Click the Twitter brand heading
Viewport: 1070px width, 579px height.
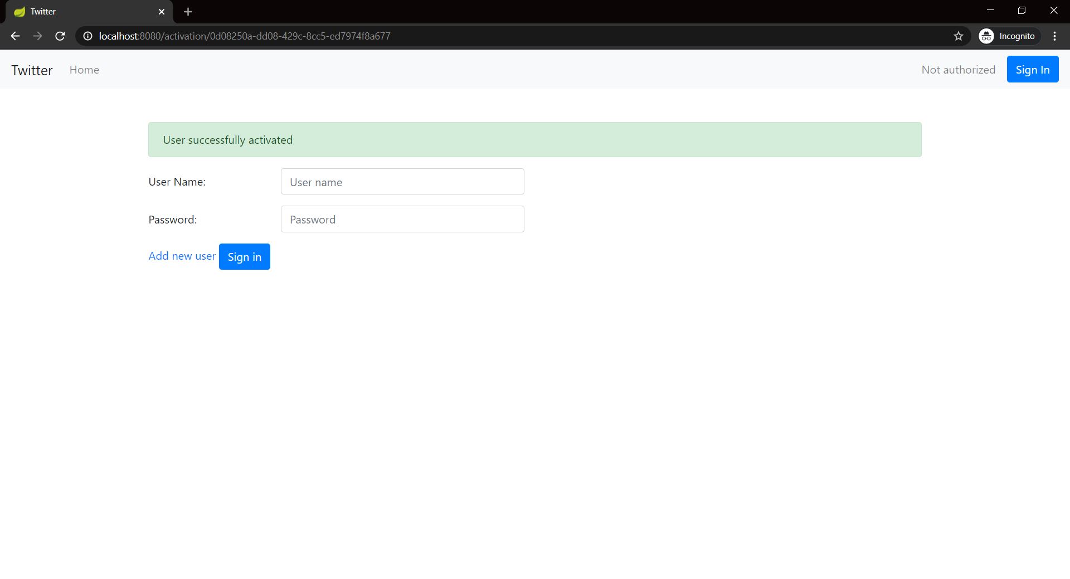(x=32, y=69)
